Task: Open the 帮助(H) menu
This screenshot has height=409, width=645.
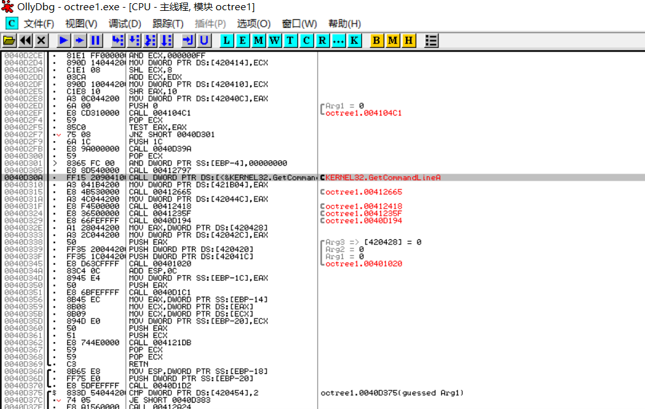Action: (345, 24)
